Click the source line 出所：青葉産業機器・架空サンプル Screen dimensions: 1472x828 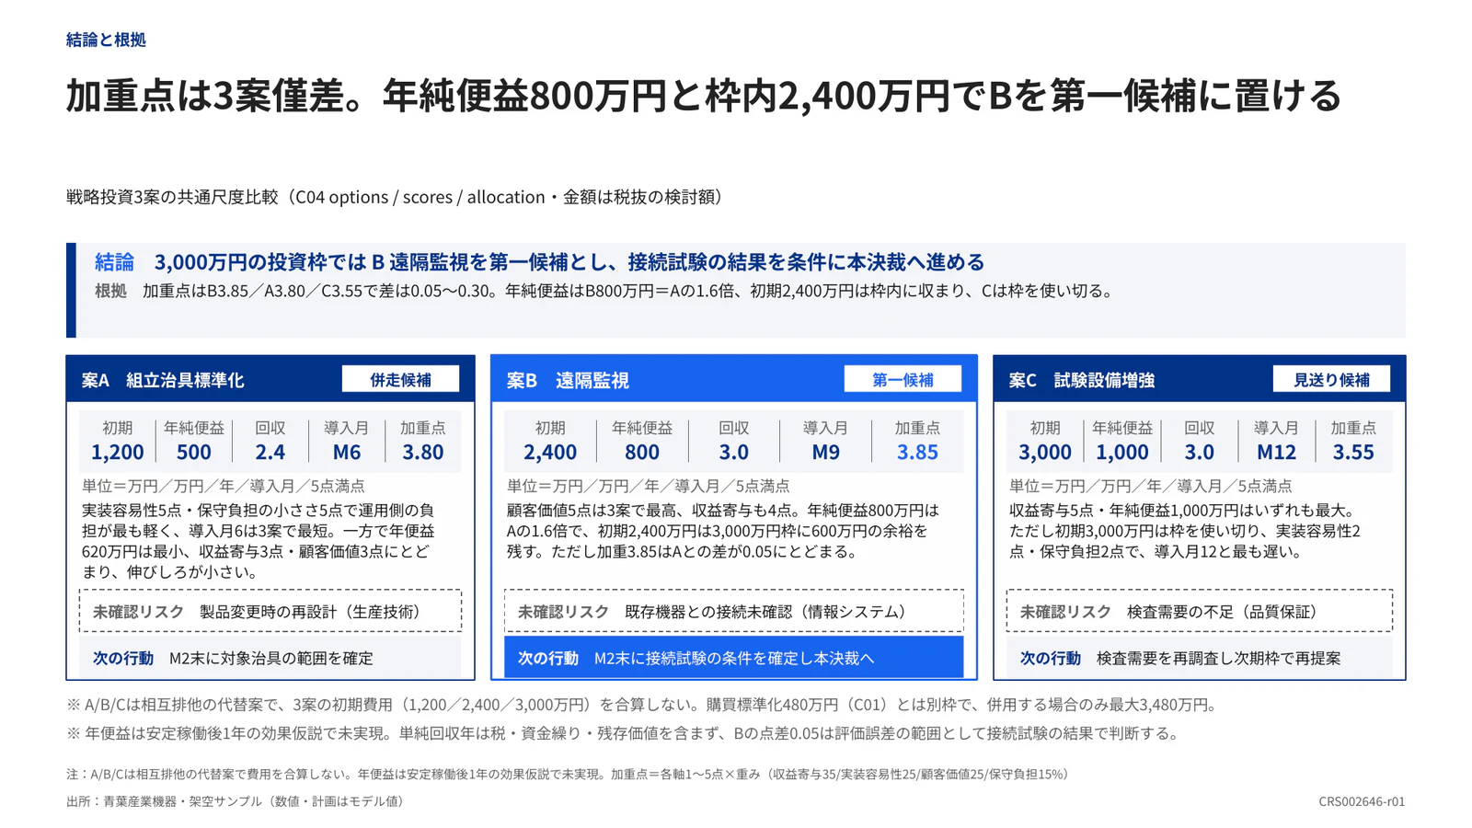[237, 801]
